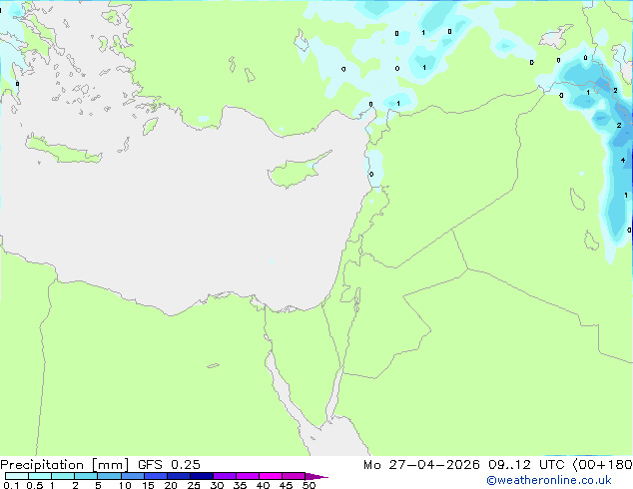
Task: Click the legend value label '50'
Action: (x=309, y=485)
